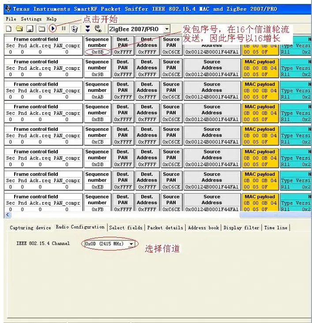Screen dimensions: 312x323
Task: Click the teal Type Version cell in the 0x9B row
Action: pos(296,68)
